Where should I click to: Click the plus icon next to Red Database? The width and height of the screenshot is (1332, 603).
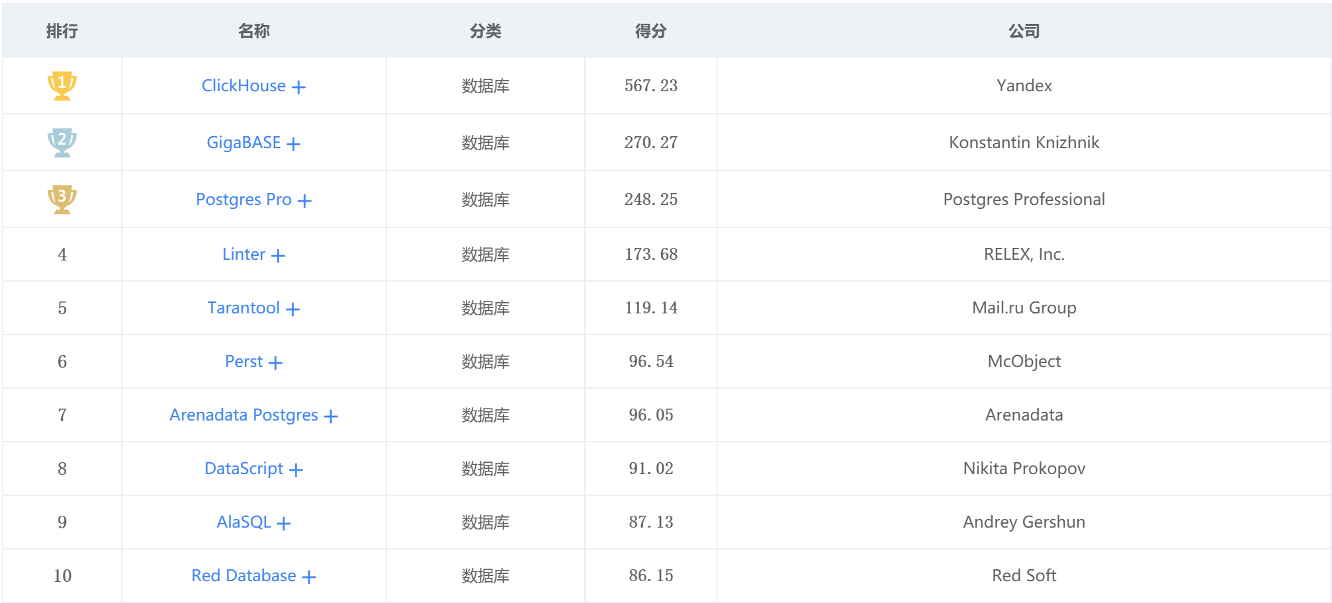310,576
